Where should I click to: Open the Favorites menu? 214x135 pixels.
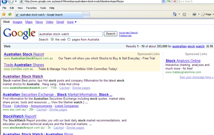[x=31, y=8]
